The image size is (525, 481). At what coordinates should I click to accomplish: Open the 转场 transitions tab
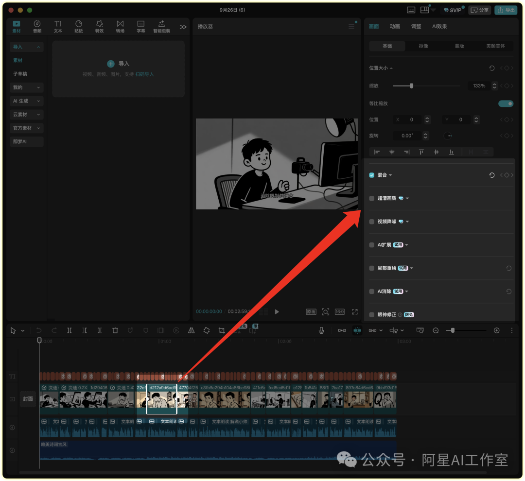pyautogui.click(x=120, y=26)
